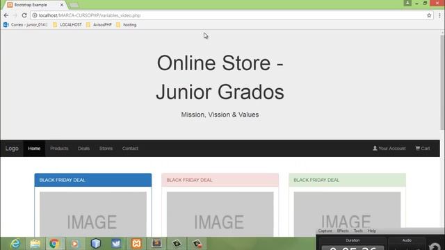Open the recorder Effects menu

343,231
